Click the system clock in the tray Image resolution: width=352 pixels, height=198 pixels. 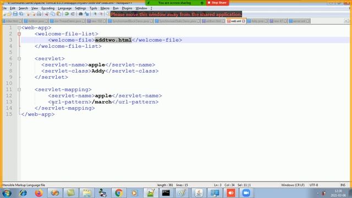tap(338, 193)
